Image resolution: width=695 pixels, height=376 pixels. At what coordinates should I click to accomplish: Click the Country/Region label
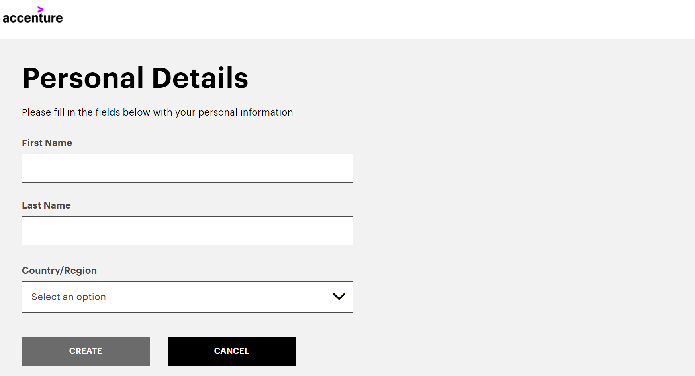tap(59, 271)
